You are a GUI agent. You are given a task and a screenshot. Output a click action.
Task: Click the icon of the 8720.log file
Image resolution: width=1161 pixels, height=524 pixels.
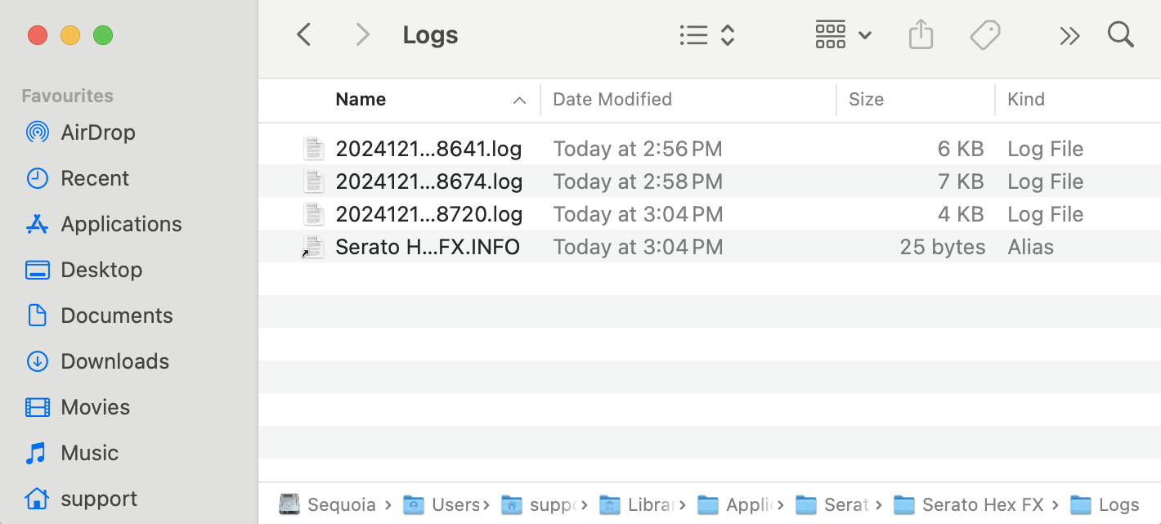(x=314, y=214)
